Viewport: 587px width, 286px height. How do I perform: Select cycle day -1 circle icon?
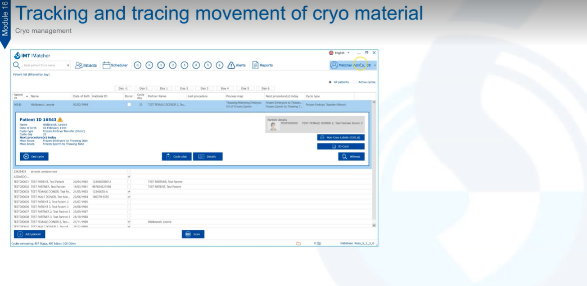point(137,65)
